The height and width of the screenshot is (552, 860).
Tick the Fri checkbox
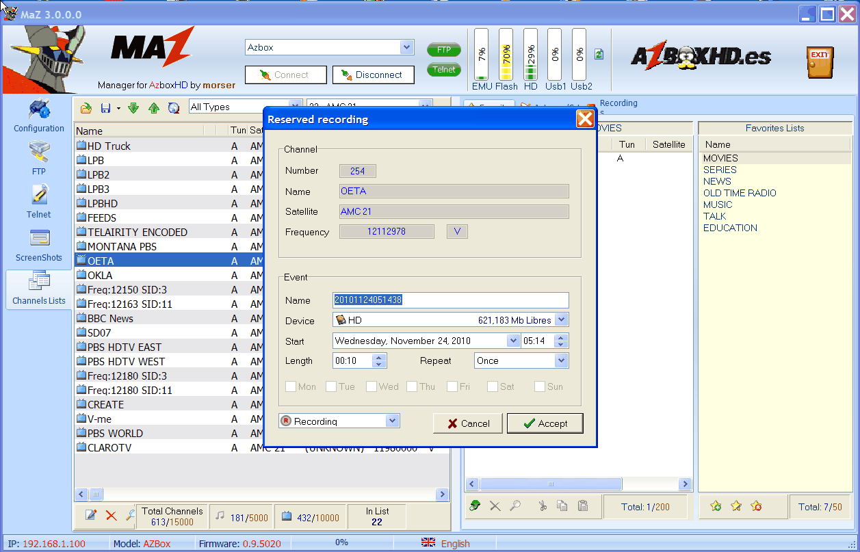[x=452, y=386]
